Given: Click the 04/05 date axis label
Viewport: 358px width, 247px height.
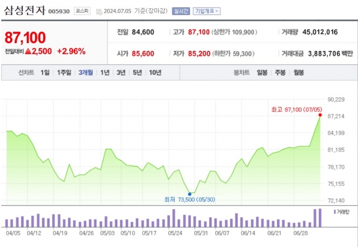Looking at the screenshot, I should pyautogui.click(x=13, y=233).
